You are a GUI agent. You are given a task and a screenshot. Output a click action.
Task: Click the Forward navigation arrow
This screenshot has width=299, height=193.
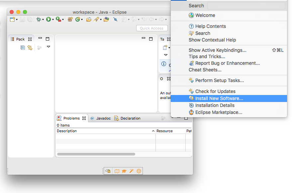161,19
